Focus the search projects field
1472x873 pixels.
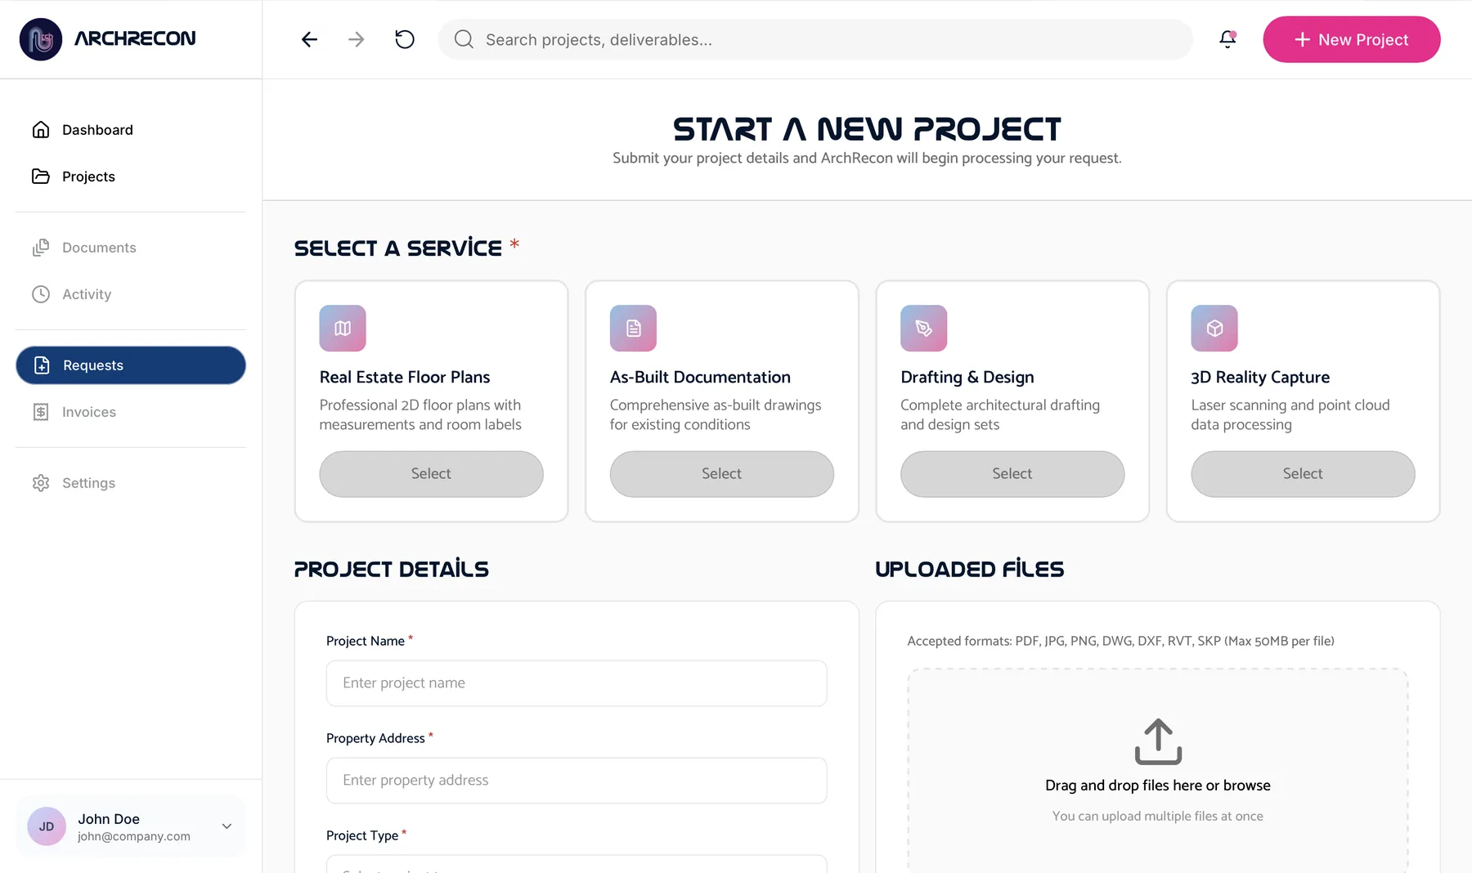click(x=815, y=39)
